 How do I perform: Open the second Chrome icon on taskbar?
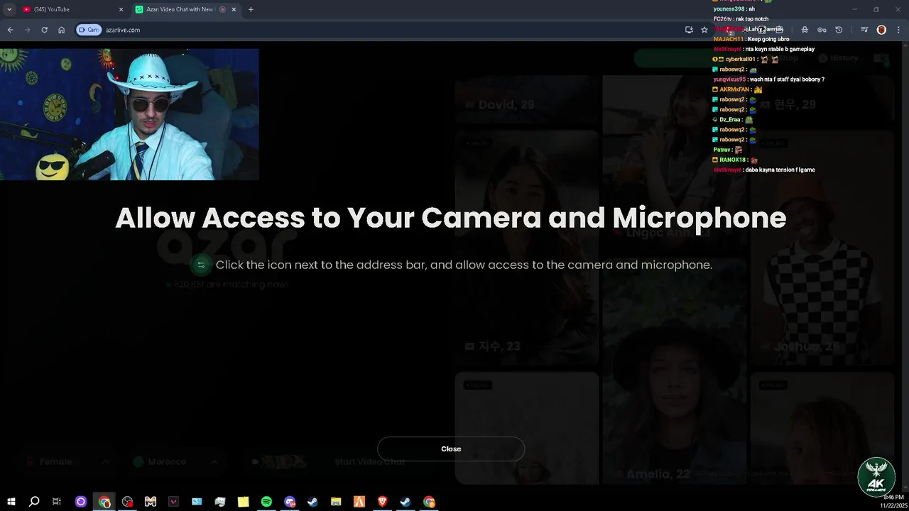pyautogui.click(x=429, y=502)
